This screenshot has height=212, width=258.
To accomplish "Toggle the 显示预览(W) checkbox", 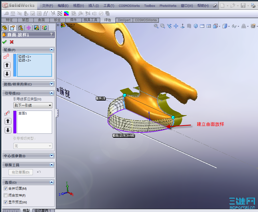I will [x=6, y=202].
